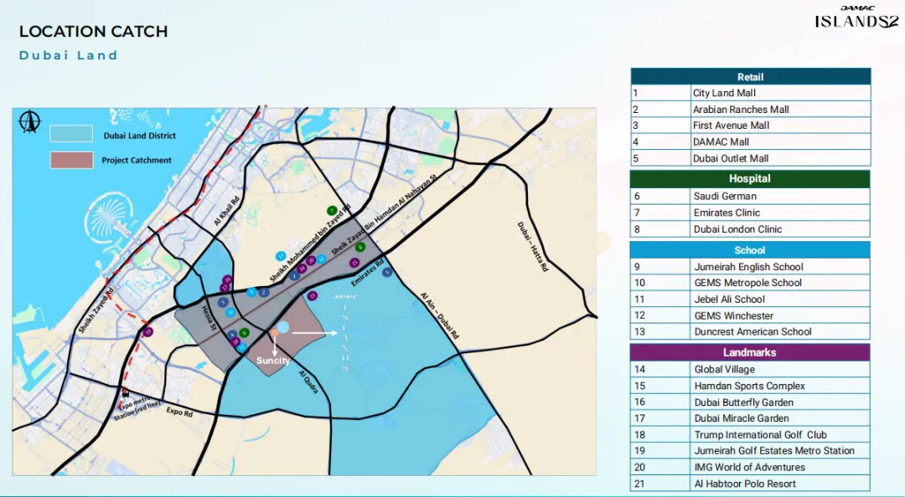This screenshot has width=905, height=497.
Task: Click the Al Habtoor Polo Resort row
Action: (750, 484)
